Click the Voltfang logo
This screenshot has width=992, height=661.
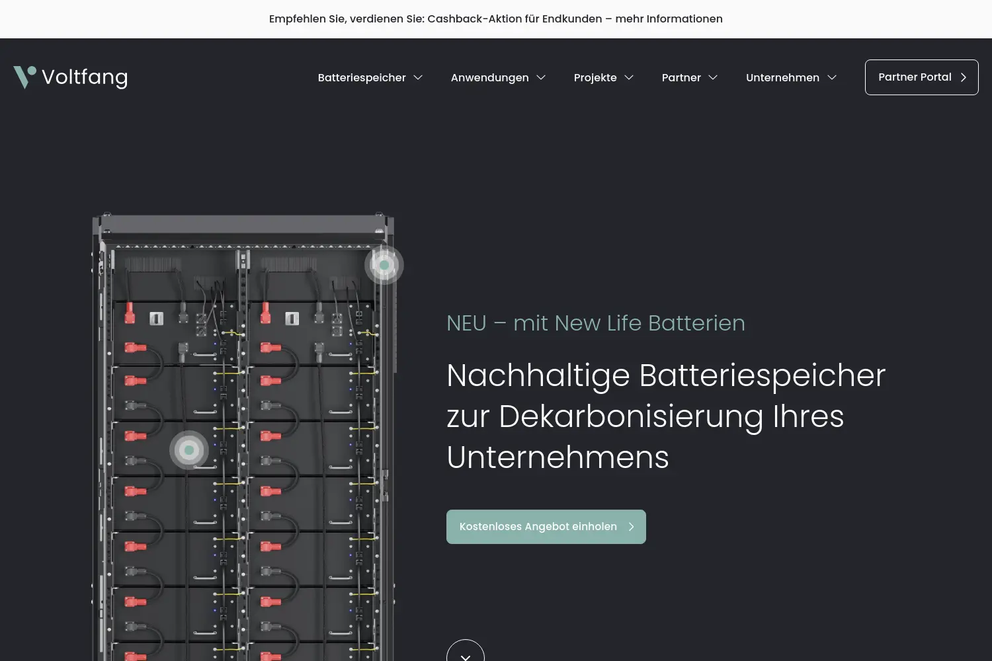point(71,77)
